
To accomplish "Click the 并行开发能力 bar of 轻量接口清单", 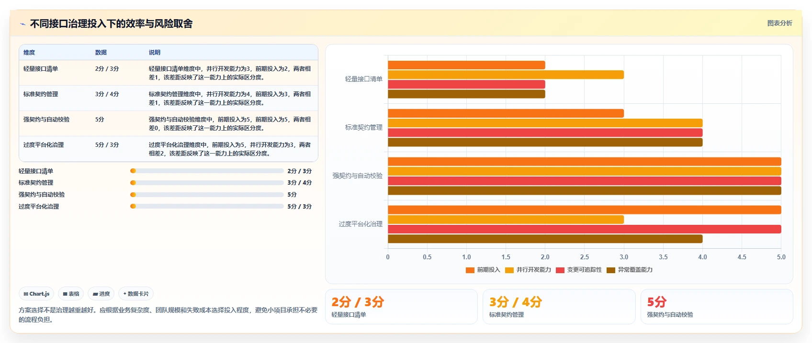I will (x=506, y=75).
